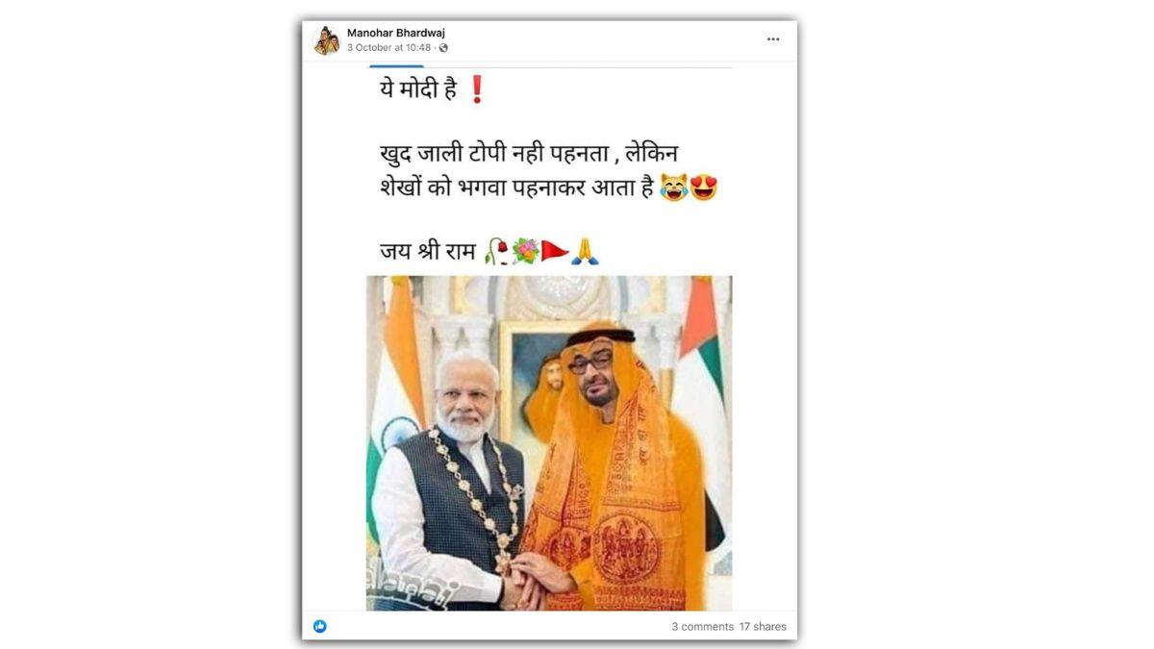The height and width of the screenshot is (649, 1154).
Task: Click the red exclamation mark emoji
Action: [x=476, y=89]
